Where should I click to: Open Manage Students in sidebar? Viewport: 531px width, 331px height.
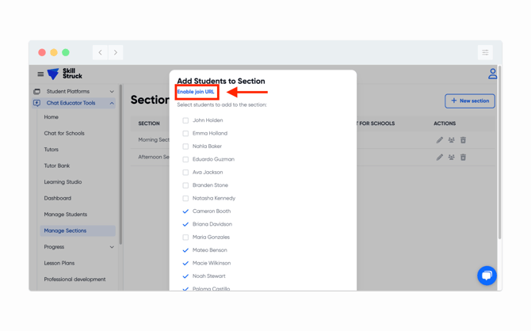(x=66, y=215)
